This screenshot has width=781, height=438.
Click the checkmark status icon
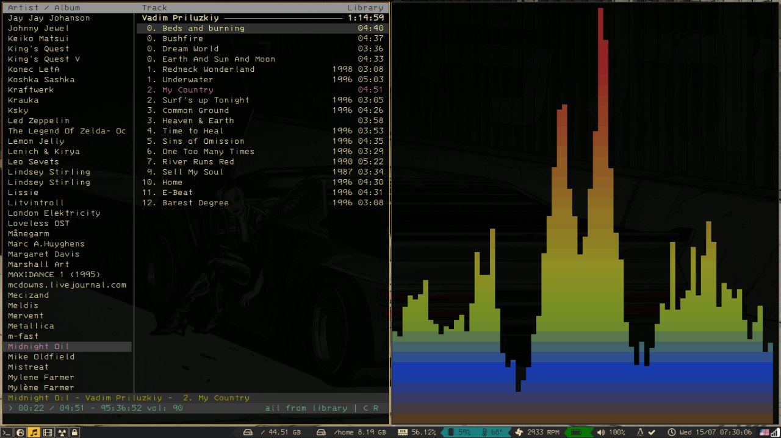pos(652,432)
